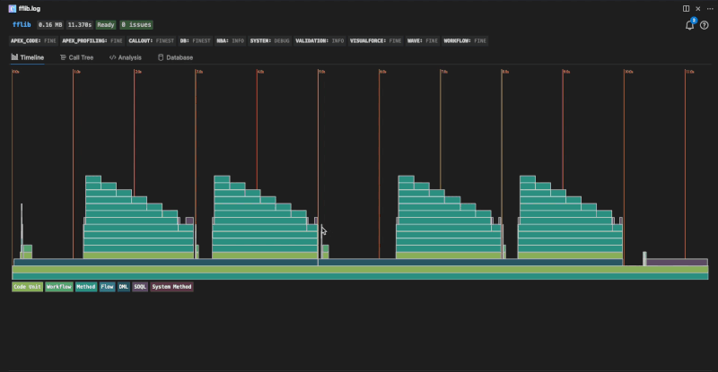Click the 3s timeline marker label
The width and height of the screenshot is (718, 372).
point(199,72)
